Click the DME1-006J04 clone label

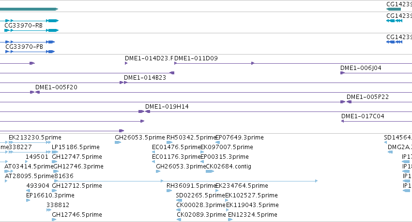click(x=361, y=68)
